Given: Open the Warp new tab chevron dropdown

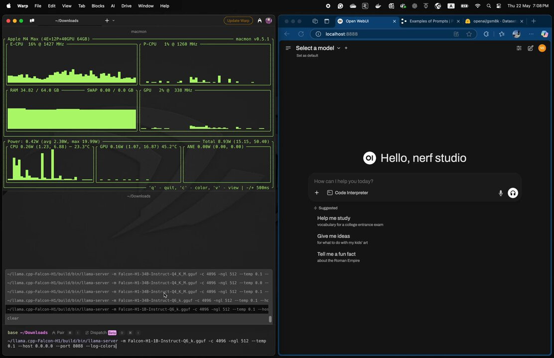Looking at the screenshot, I should (114, 20).
